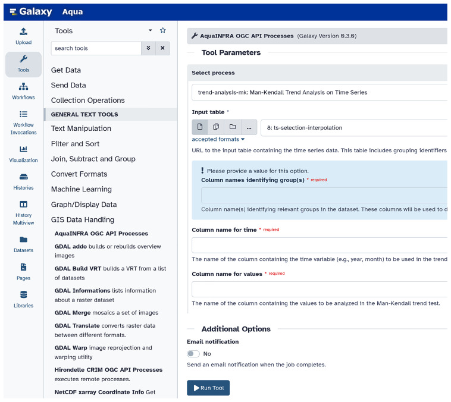Click the star favorites icon in Tools
451x402 pixels.
click(163, 30)
